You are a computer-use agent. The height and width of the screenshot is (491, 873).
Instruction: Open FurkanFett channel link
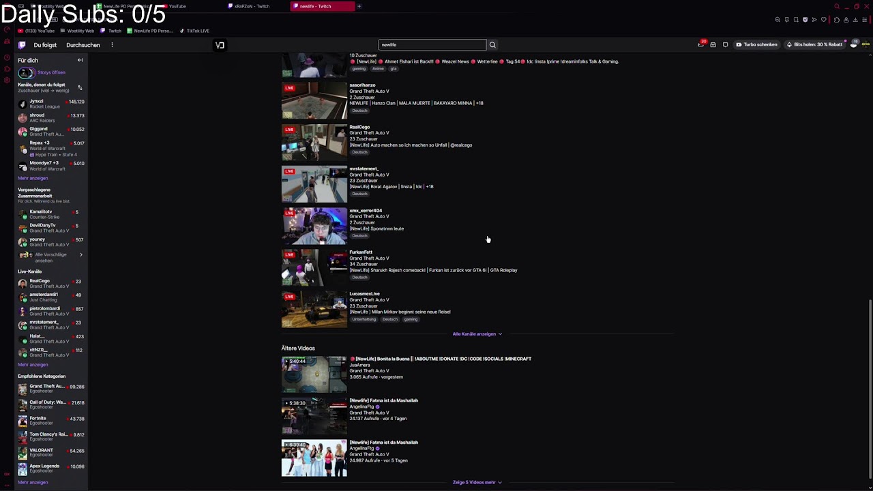tap(361, 252)
